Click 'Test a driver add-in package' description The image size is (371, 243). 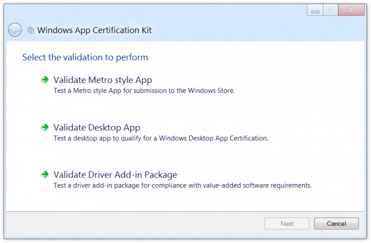[183, 185]
